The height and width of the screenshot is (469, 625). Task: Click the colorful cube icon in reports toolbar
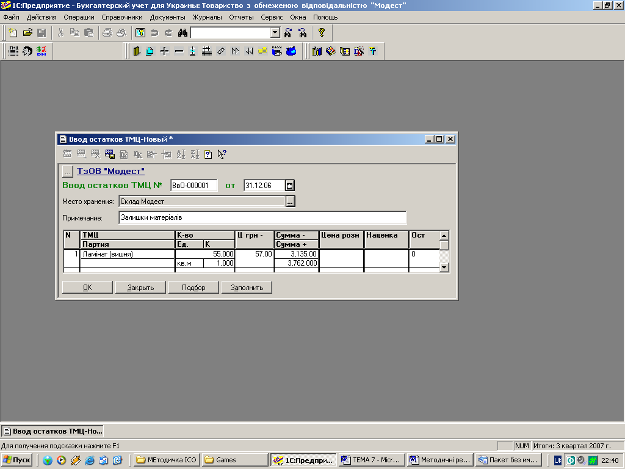331,51
